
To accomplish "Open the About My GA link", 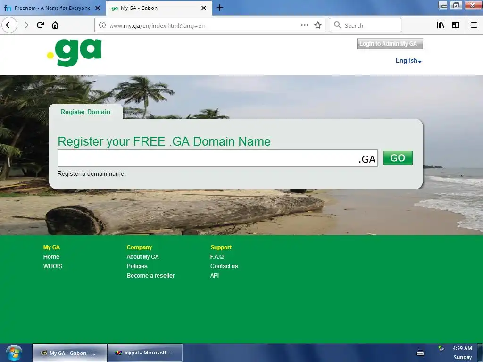I will pyautogui.click(x=142, y=257).
